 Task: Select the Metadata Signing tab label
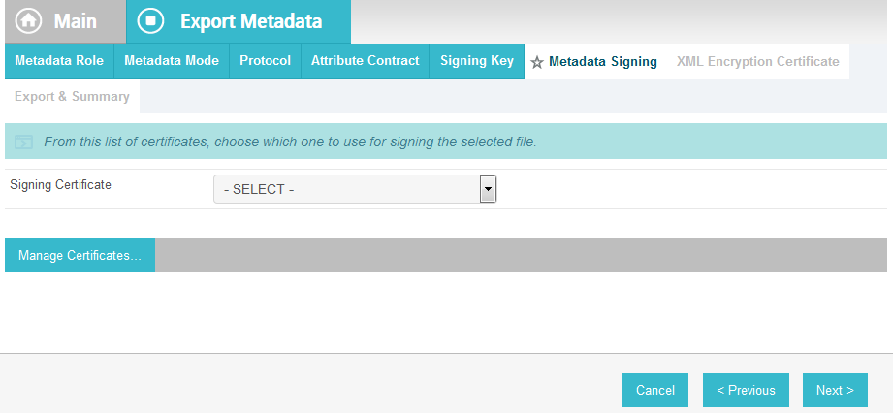click(602, 61)
